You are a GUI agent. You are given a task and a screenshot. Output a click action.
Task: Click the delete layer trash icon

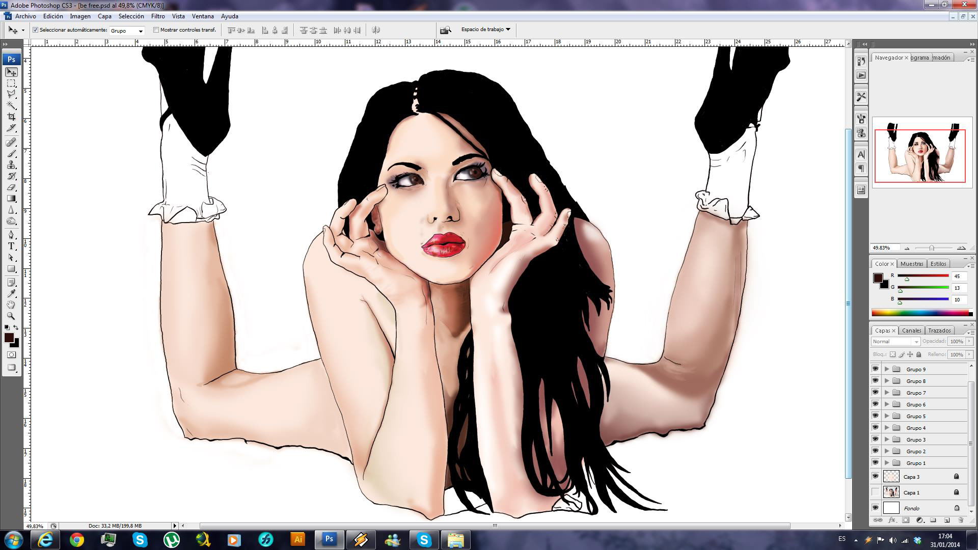click(961, 520)
